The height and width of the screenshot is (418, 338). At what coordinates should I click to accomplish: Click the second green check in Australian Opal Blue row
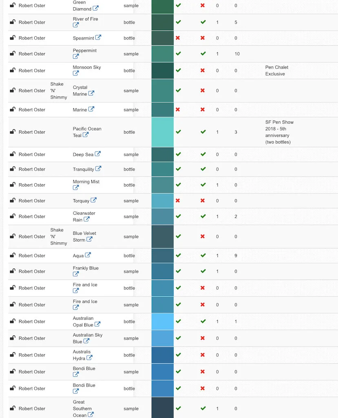point(203,321)
